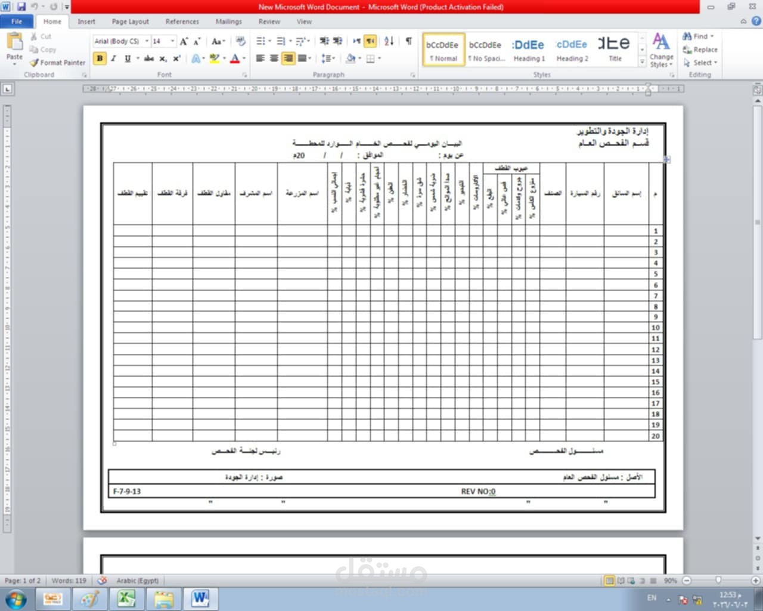Open the Select dropdown
This screenshot has width=763, height=611.
(x=700, y=63)
